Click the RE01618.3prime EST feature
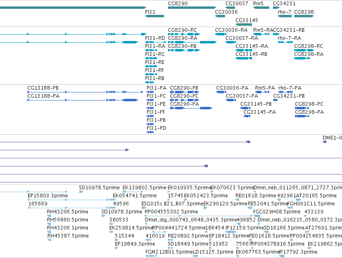Image resolution: width=342 pixels, height=258 pixels. pyautogui.click(x=237, y=200)
